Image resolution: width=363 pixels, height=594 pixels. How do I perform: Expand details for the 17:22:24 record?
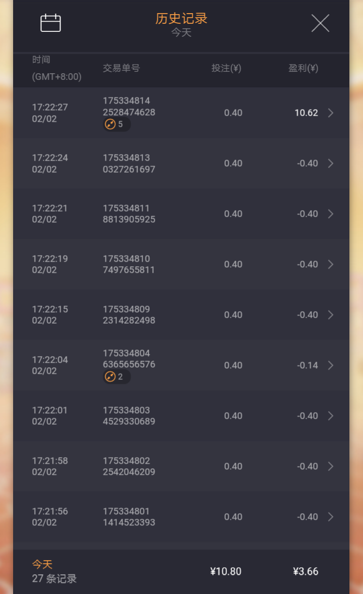tap(331, 164)
